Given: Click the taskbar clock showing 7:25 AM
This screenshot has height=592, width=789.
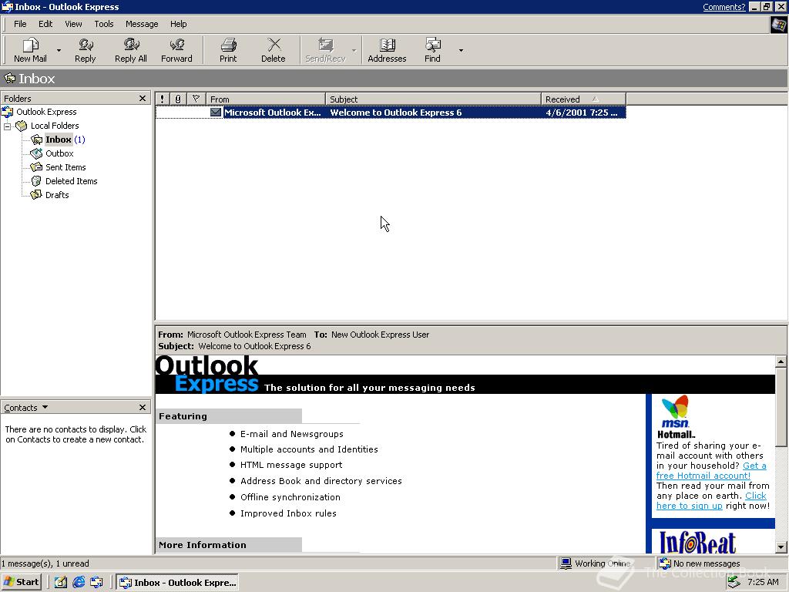Looking at the screenshot, I should click(x=763, y=582).
